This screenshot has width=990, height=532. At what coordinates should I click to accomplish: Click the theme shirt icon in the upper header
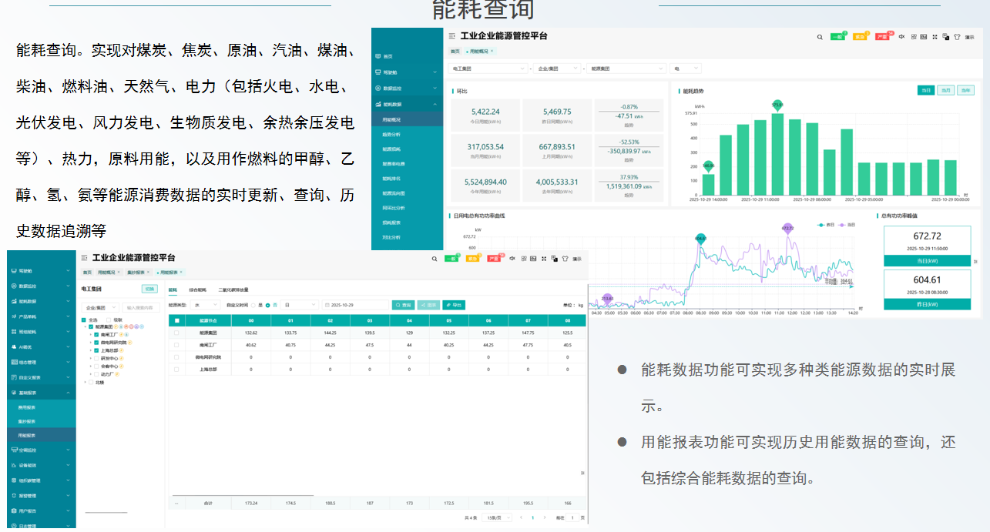click(x=957, y=36)
